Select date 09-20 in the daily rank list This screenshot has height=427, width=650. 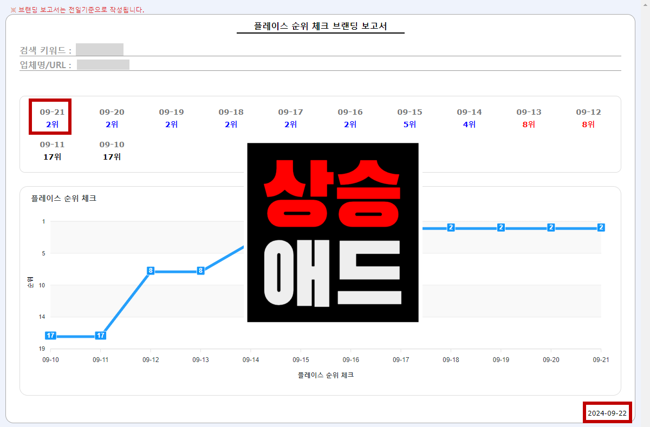click(x=112, y=112)
